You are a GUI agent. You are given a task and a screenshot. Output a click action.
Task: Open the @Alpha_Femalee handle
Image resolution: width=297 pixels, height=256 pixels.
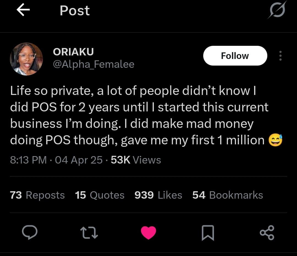pos(93,64)
